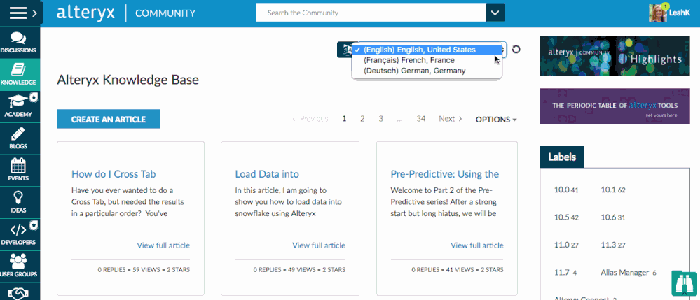700x300 pixels.
Task: Open Events in the sidebar
Action: click(x=18, y=171)
